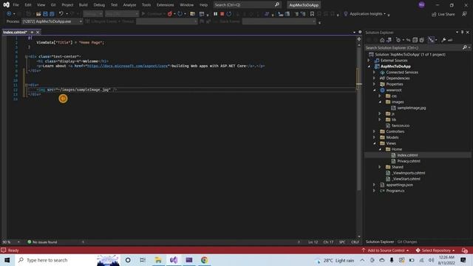The height and width of the screenshot is (266, 473).
Task: Click Add to Source Control
Action: pyautogui.click(x=385, y=250)
